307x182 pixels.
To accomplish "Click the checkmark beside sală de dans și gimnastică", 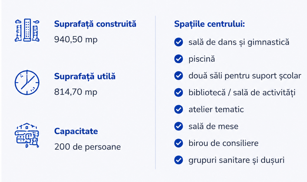I will coord(179,42).
